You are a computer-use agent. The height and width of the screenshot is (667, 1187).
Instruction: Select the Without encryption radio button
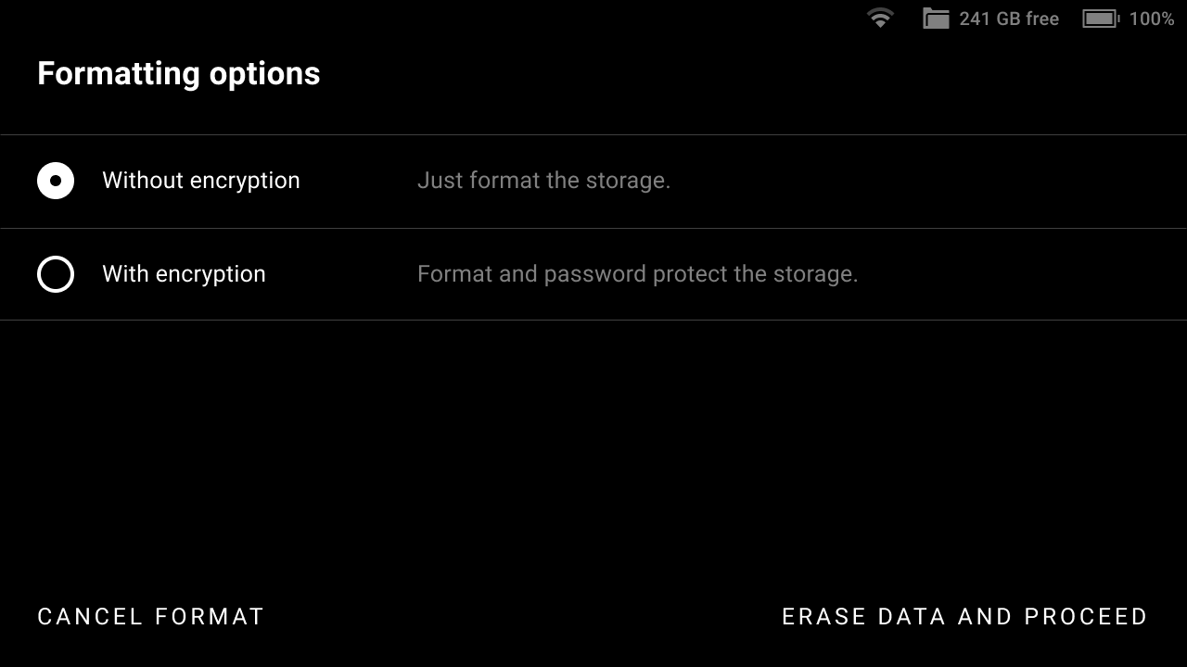pos(56,181)
